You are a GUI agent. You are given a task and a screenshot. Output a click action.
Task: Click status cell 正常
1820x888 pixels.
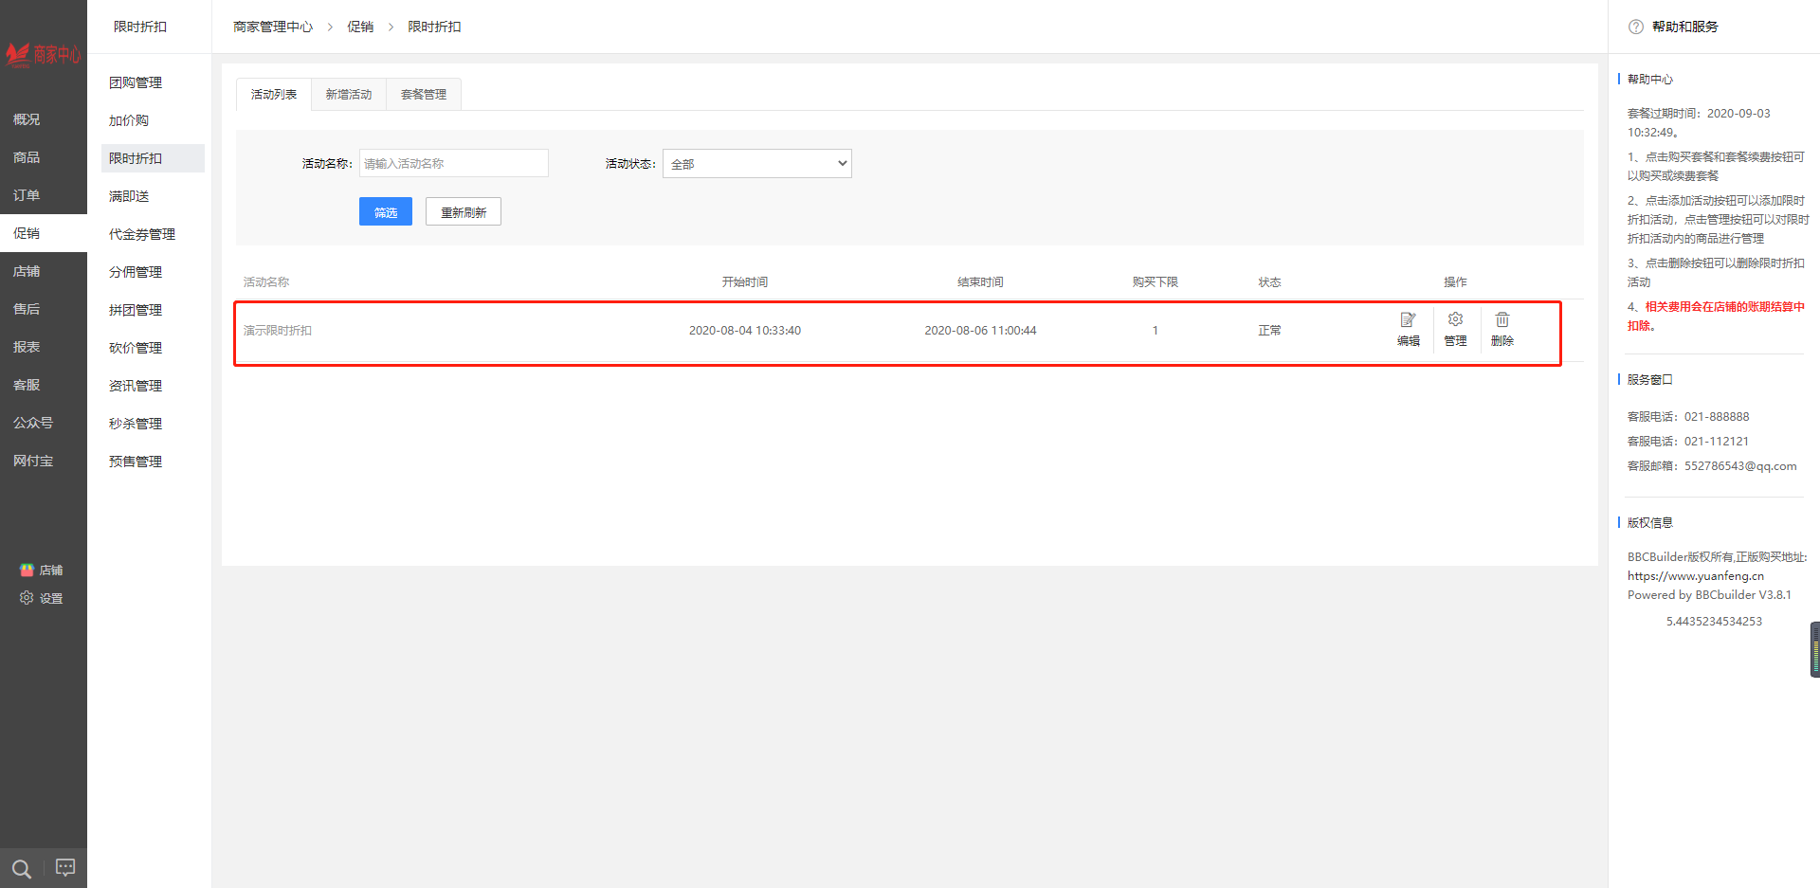tap(1269, 330)
